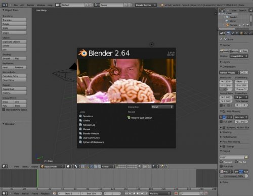
Task: Open the Window menu
Action: (41, 5)
